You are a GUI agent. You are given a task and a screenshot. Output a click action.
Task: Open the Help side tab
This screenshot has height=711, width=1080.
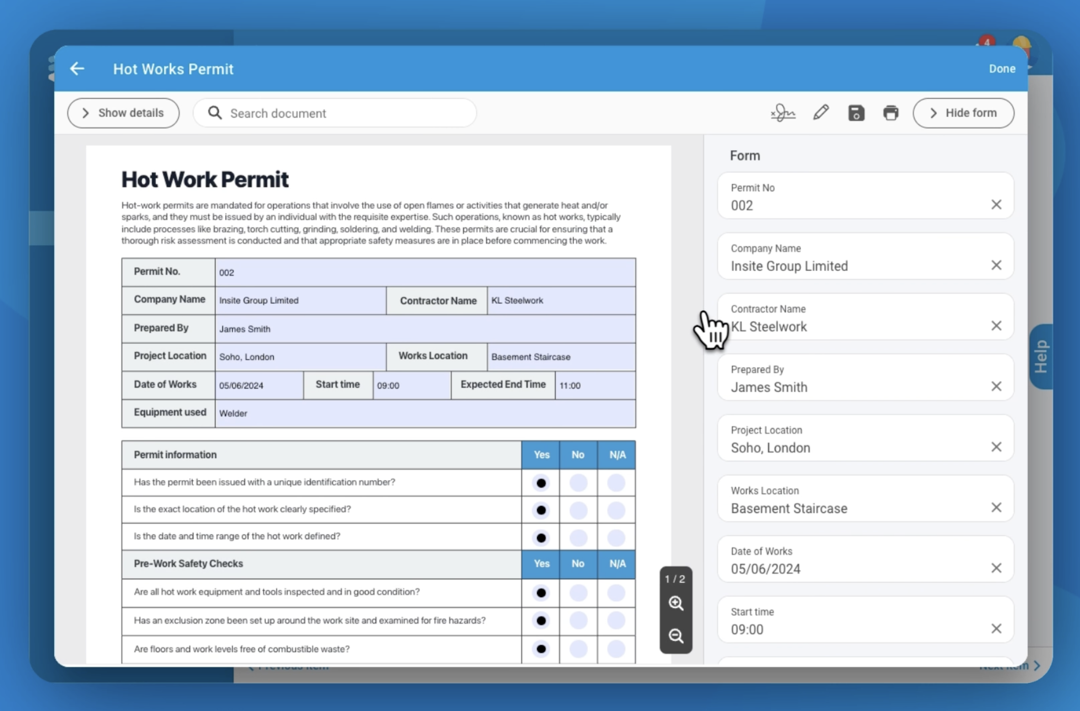[1040, 356]
